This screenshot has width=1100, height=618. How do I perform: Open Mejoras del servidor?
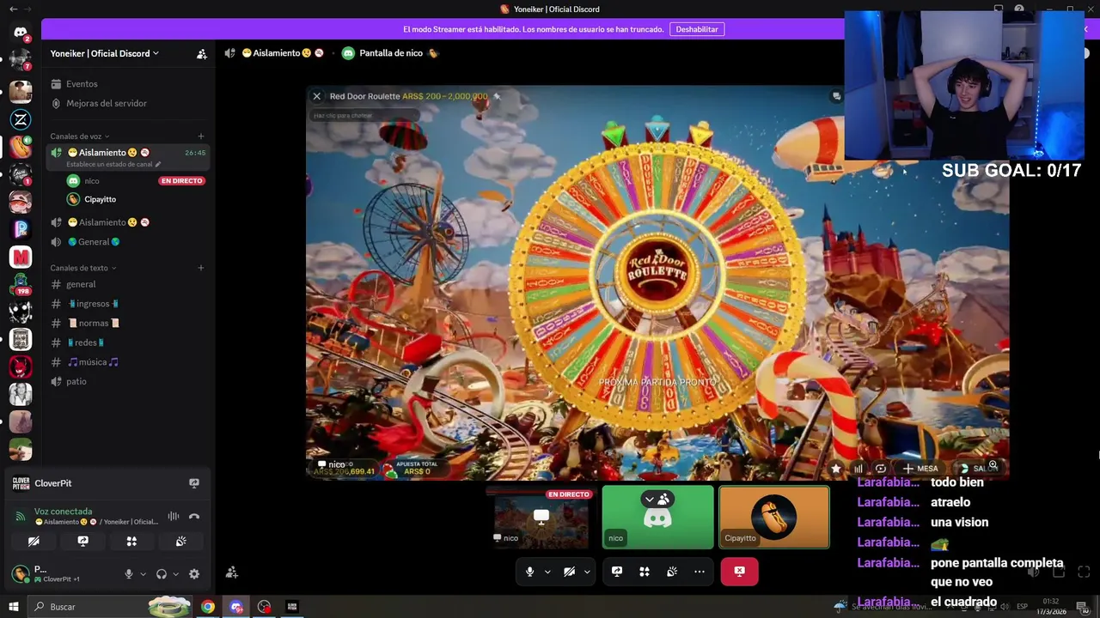(127, 103)
